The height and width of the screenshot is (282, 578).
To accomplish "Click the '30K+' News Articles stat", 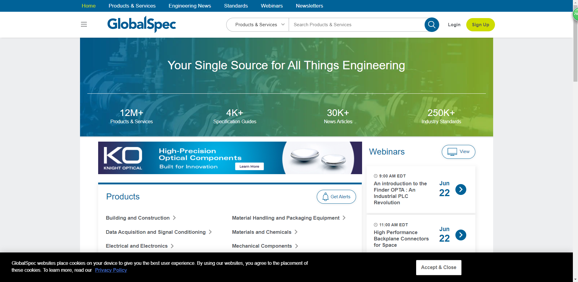I will (x=338, y=116).
